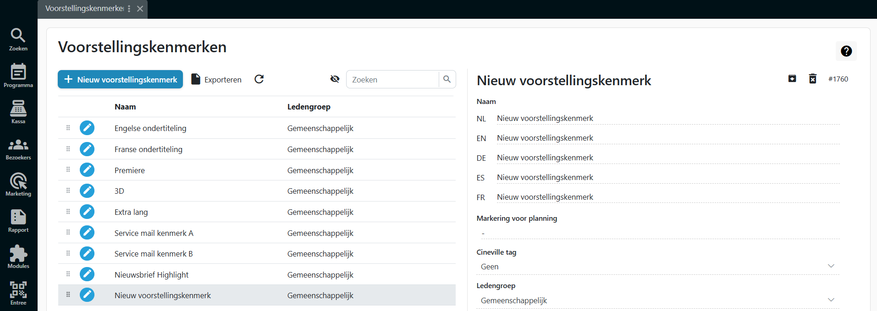
Task: Click the Zoeken search input field
Action: [392, 79]
